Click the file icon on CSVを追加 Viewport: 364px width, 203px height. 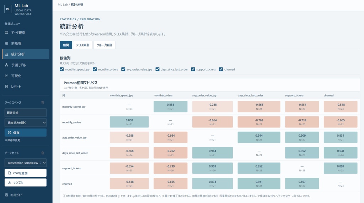10,173
